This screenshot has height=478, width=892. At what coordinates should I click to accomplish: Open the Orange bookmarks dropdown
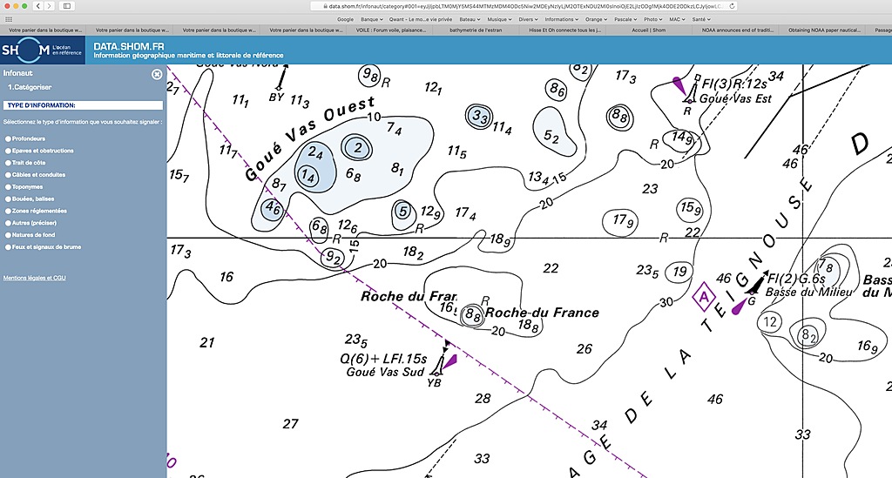click(596, 19)
